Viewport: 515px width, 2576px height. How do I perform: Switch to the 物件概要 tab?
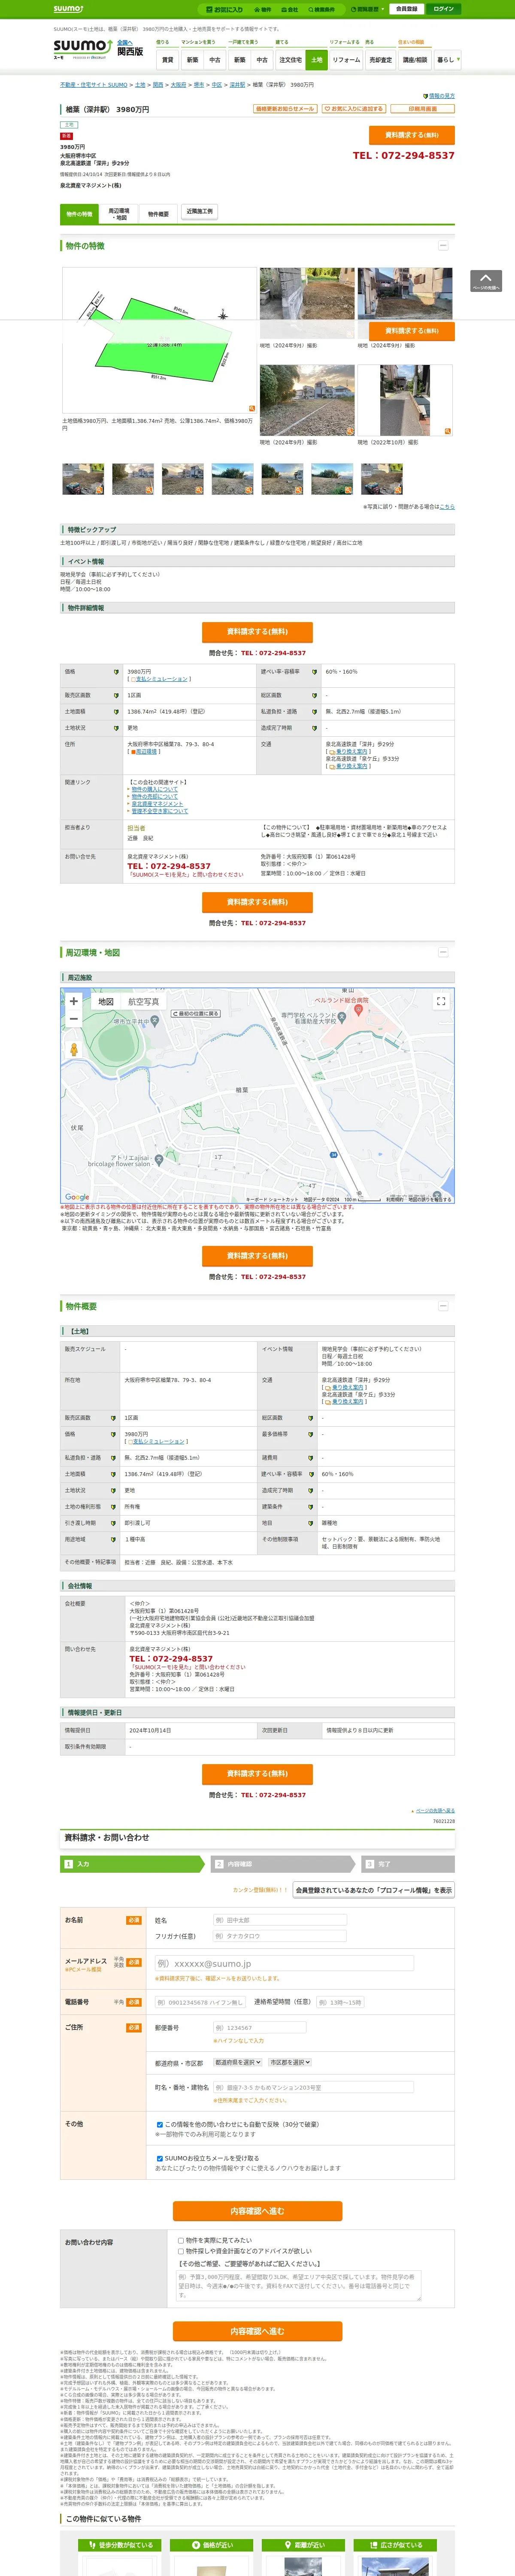(158, 214)
